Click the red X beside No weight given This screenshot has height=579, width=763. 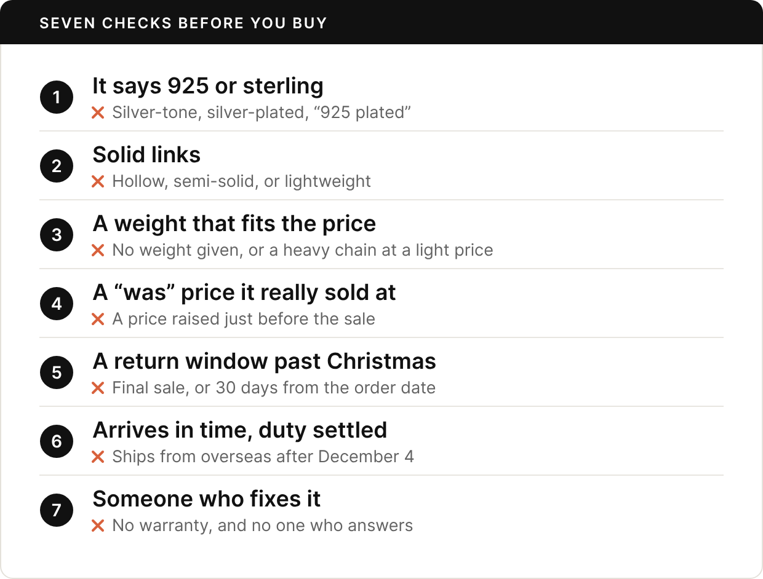coord(98,251)
